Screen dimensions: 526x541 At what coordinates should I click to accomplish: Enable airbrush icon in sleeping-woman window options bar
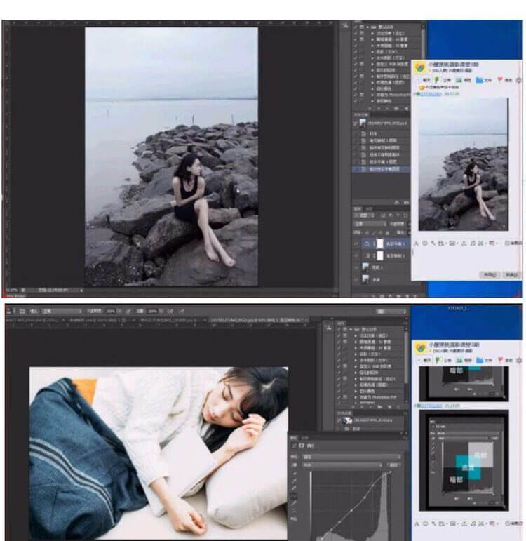pyautogui.click(x=170, y=312)
